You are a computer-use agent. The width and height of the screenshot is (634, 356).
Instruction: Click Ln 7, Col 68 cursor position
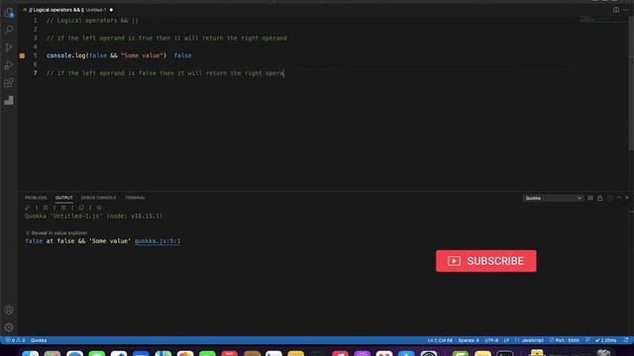440,340
